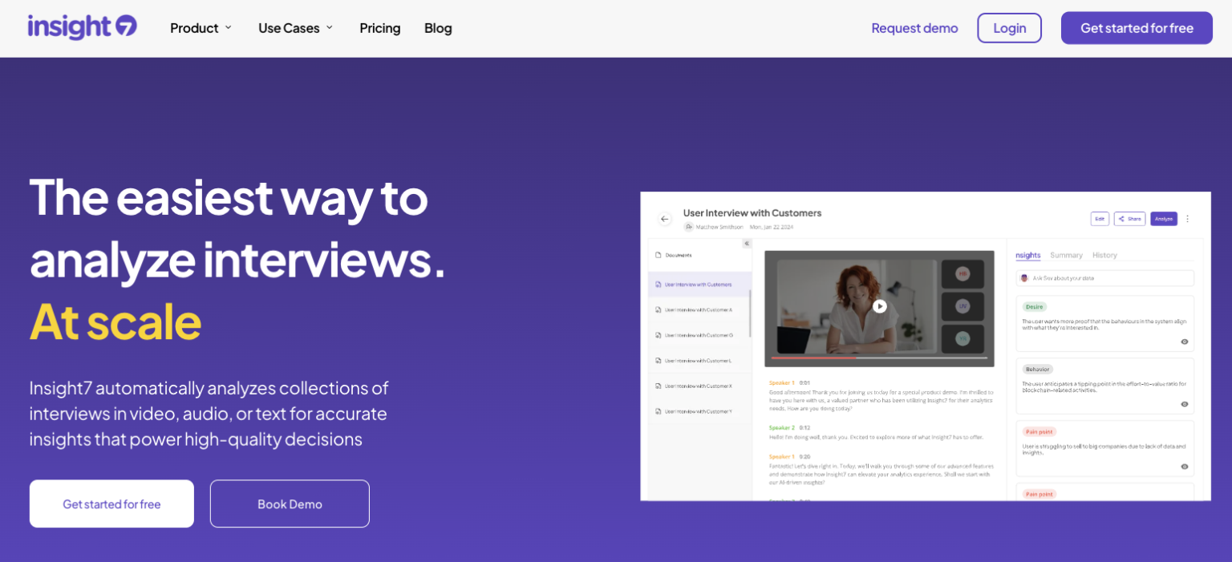Click the back arrow beside the interview title

664,219
